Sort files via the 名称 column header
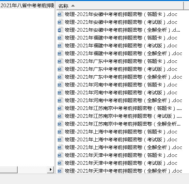Image resolution: width=189 pixels, height=184 pixels. coord(120,6)
